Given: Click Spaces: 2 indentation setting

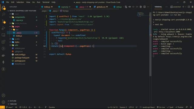Looking at the screenshot, I should tap(123, 107).
